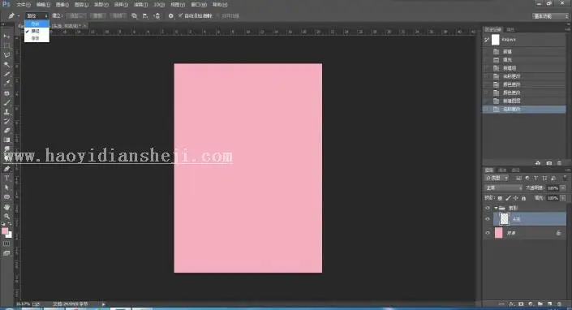Click the delete layer trash icon

[559, 304]
